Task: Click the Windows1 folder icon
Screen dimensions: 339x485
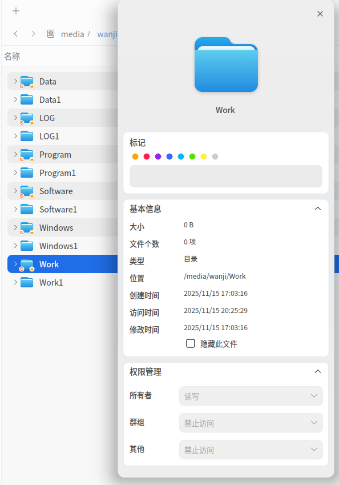Action: (27, 246)
